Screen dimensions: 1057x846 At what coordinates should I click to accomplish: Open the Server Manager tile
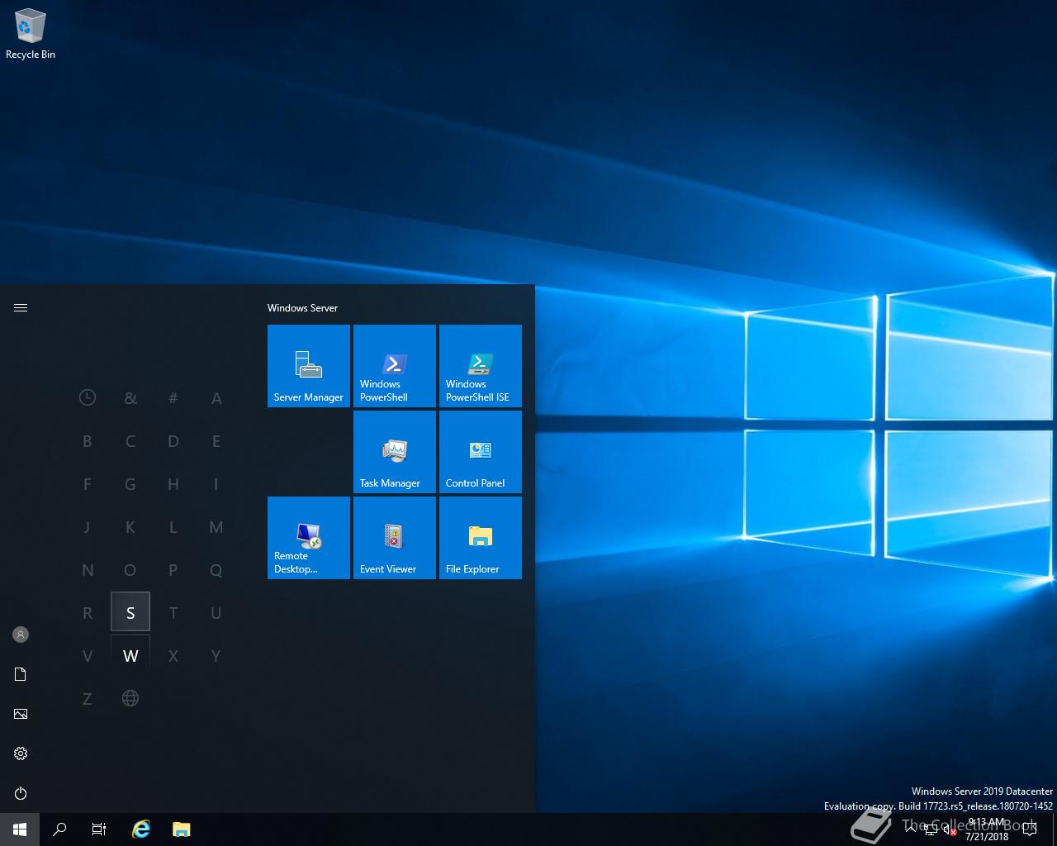(309, 366)
